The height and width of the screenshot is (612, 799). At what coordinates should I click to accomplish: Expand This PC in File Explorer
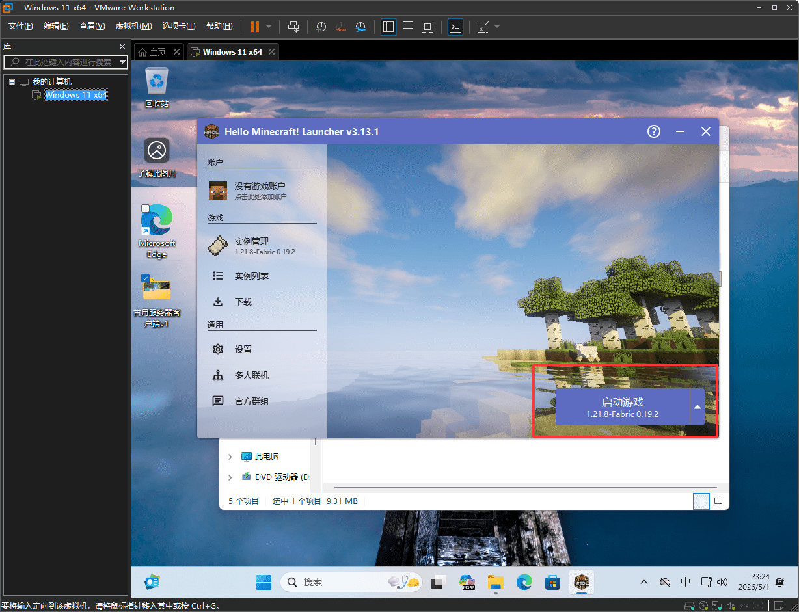[x=230, y=457]
